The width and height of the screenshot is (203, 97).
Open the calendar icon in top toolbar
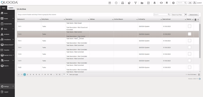coord(110,3)
